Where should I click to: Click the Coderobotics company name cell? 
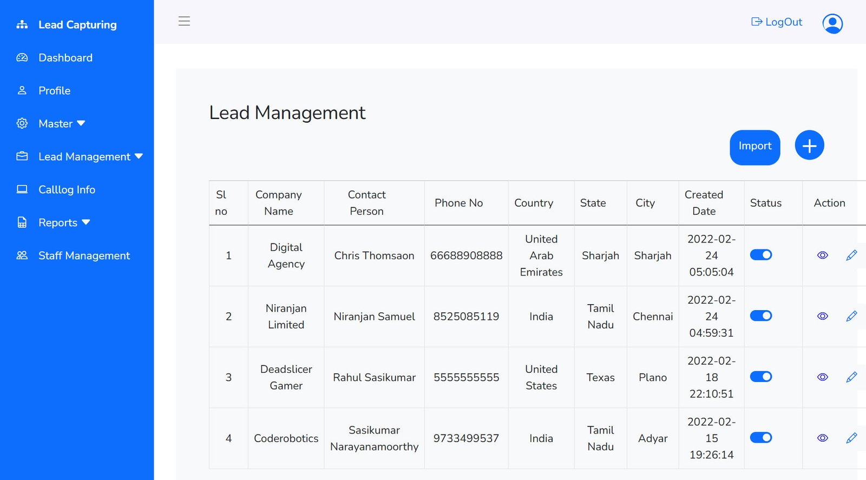pyautogui.click(x=286, y=438)
